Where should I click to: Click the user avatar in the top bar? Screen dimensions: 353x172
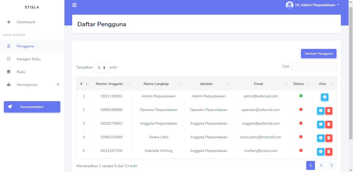(289, 5)
